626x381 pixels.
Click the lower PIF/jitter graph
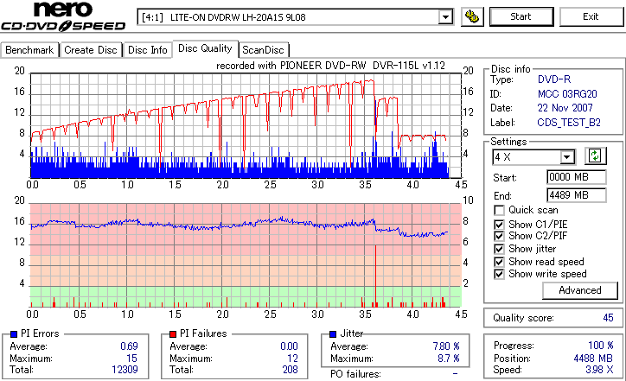pyautogui.click(x=246, y=256)
